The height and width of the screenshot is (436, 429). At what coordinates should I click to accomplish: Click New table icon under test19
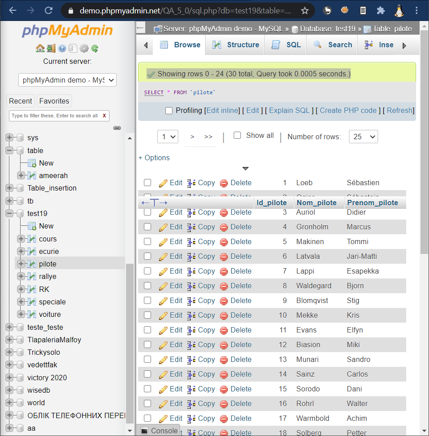coord(32,226)
